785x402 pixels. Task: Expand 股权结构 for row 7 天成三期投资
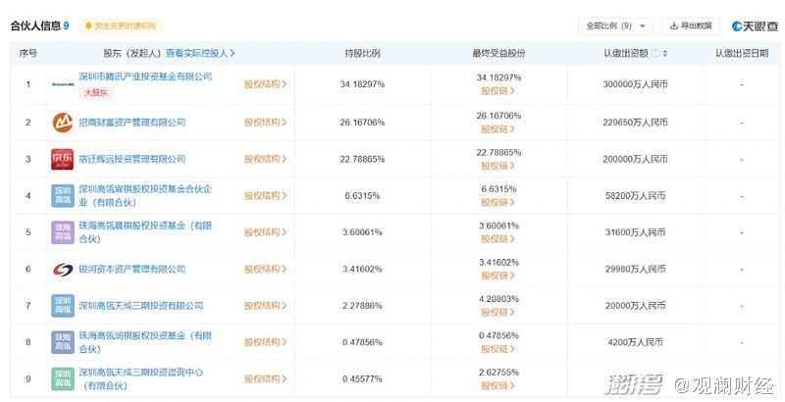265,306
